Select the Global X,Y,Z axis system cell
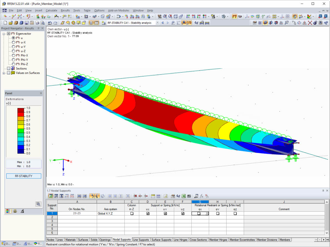This screenshot has width=330, height=247. pyautogui.click(x=111, y=213)
